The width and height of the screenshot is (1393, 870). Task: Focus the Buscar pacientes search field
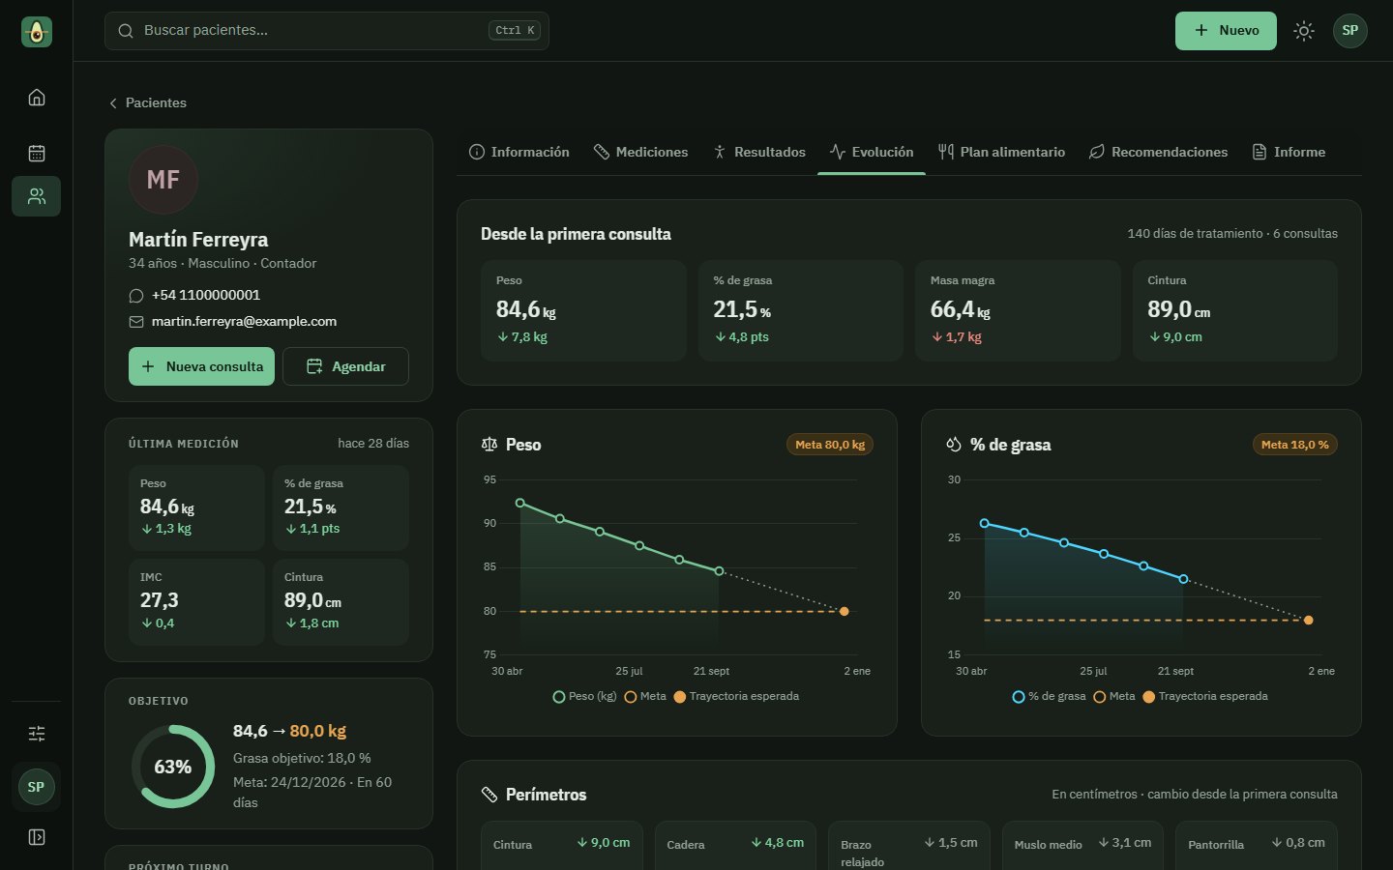tap(327, 31)
